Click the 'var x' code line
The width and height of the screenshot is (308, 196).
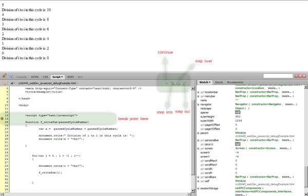tap(78, 129)
